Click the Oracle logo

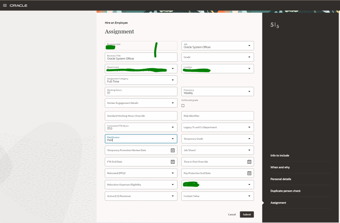click(18, 5)
